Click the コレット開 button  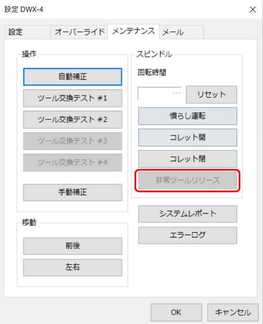(x=187, y=137)
